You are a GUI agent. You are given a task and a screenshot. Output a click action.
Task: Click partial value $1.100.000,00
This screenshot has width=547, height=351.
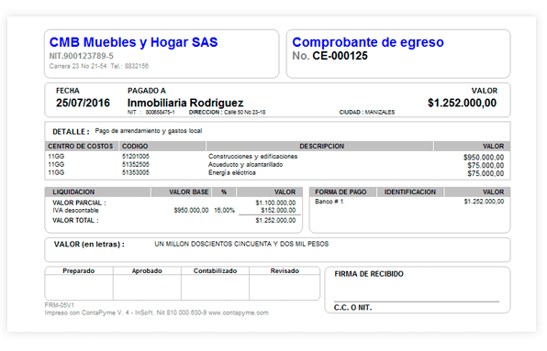[275, 203]
